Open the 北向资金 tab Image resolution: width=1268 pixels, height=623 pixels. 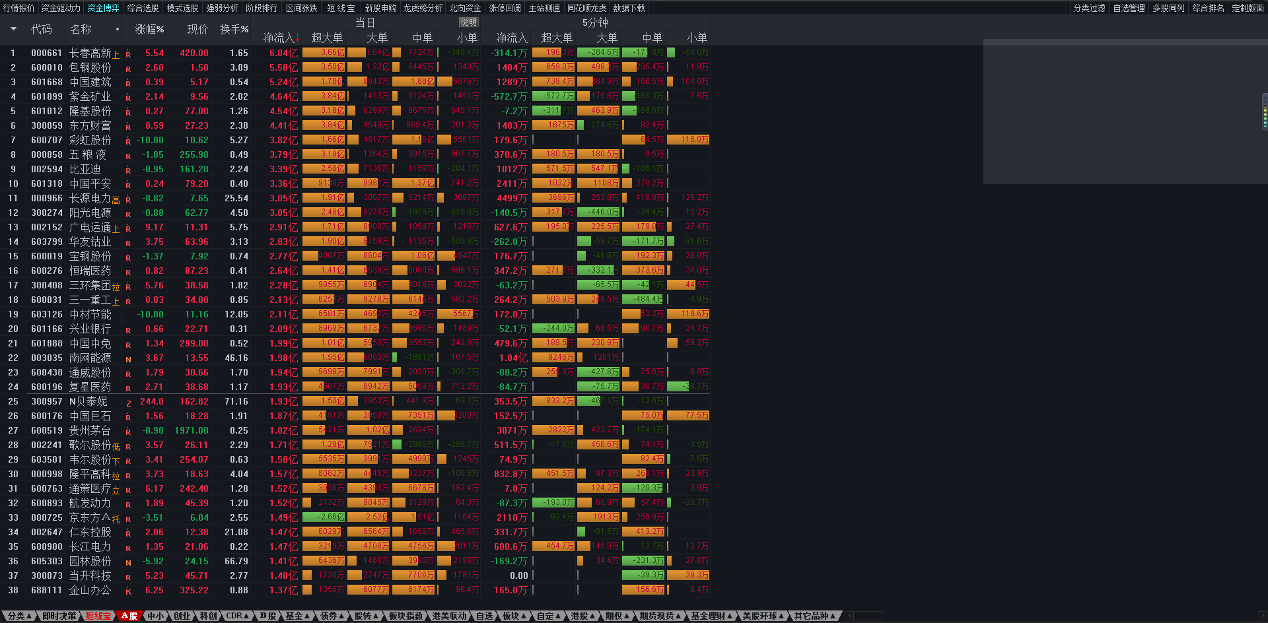pyautogui.click(x=466, y=8)
